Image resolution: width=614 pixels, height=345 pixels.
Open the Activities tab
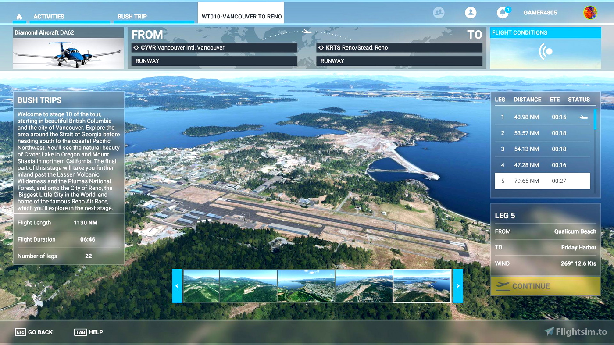tap(49, 17)
